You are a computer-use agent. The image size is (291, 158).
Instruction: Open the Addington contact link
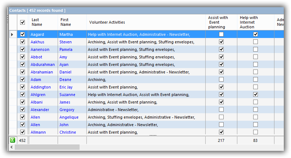pos(40,87)
